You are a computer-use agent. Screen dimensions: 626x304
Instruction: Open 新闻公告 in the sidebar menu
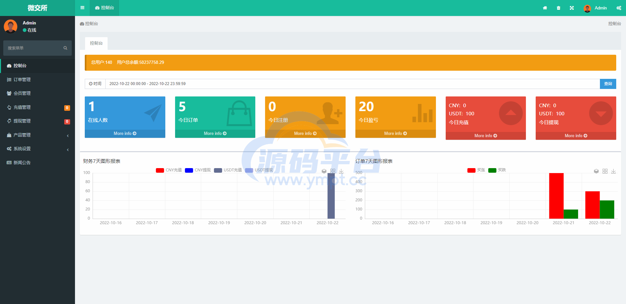point(37,163)
